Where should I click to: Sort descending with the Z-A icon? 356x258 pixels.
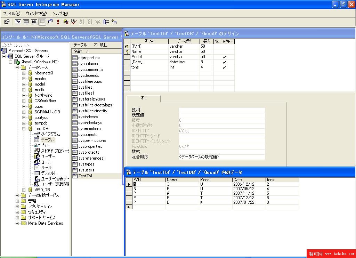(90, 22)
